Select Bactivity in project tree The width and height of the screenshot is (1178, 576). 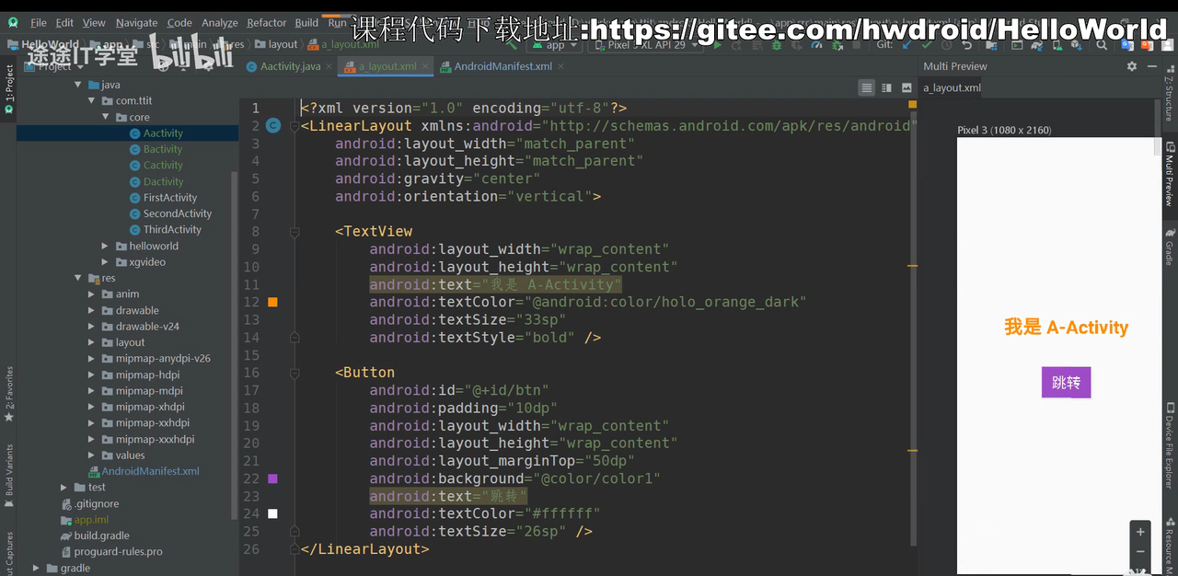(163, 149)
